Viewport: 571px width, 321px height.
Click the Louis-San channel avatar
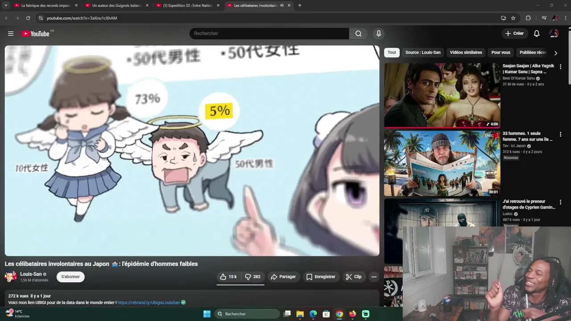click(x=11, y=277)
